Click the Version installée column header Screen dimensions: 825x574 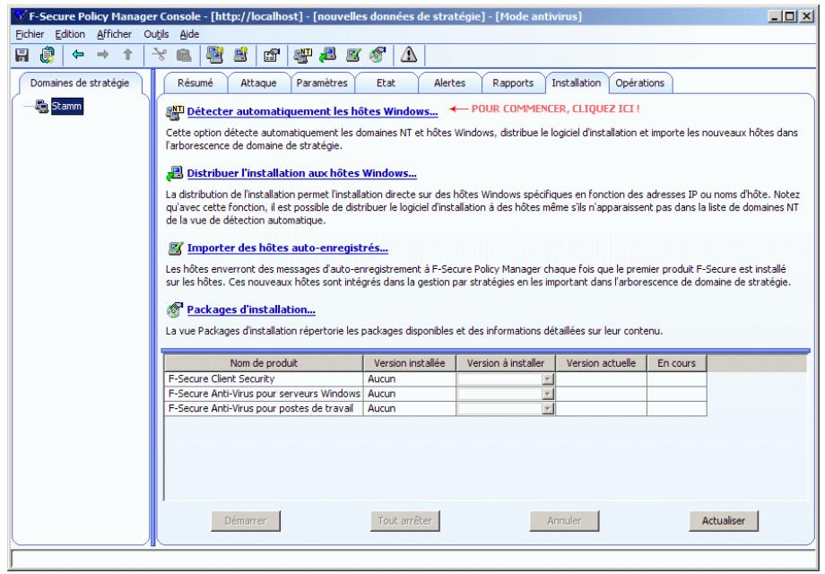pos(409,363)
